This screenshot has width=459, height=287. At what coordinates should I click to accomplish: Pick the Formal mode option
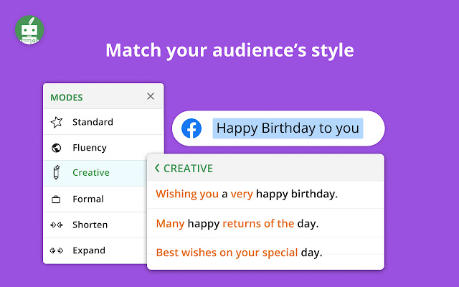coord(88,199)
